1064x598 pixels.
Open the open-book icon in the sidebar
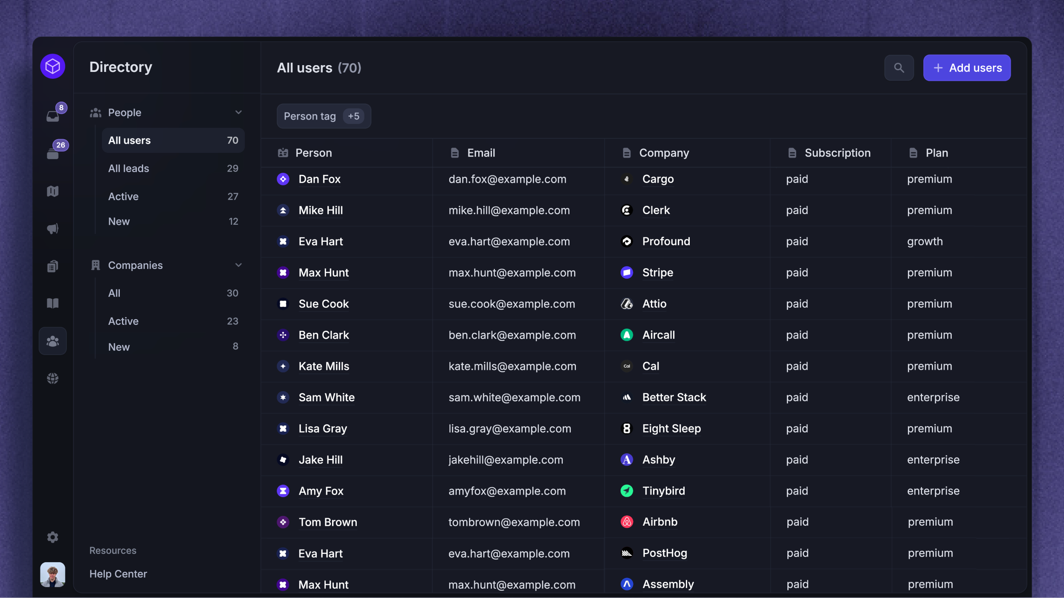click(x=53, y=303)
